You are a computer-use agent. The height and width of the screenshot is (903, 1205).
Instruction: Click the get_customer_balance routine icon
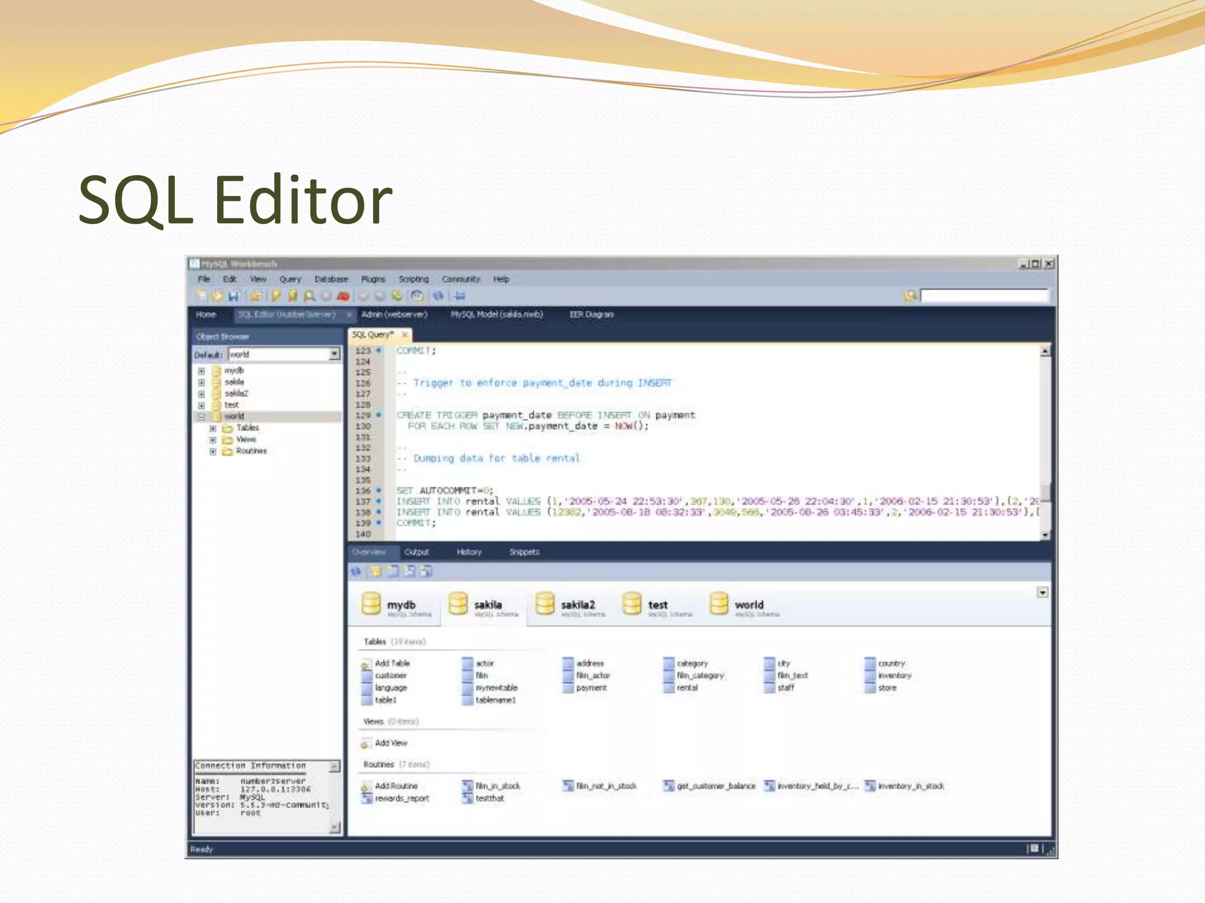coord(668,786)
